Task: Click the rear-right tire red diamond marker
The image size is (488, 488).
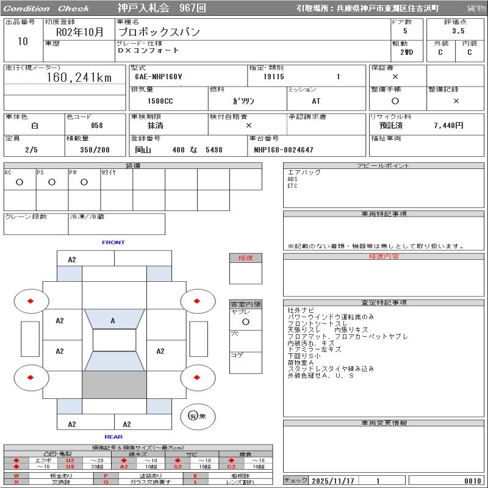Action: click(198, 377)
